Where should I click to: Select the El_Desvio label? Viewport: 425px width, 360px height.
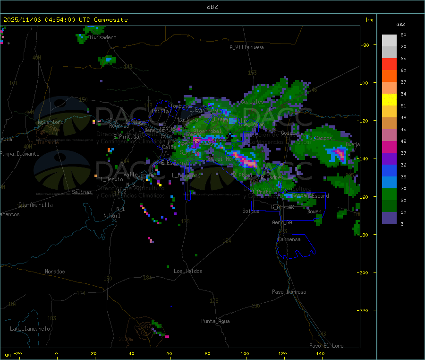[x=110, y=179]
